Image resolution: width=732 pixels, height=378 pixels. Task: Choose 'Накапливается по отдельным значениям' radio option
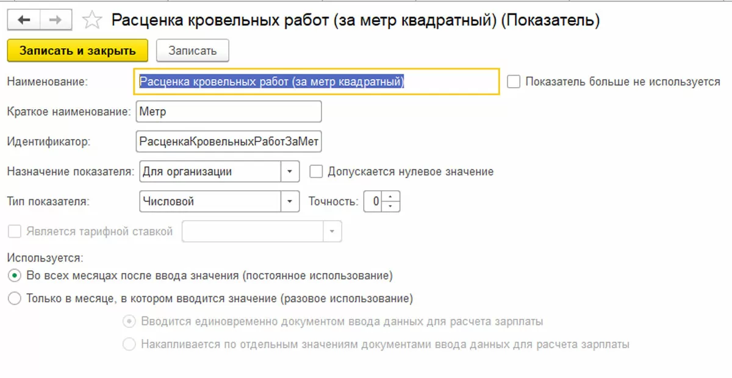tap(129, 344)
